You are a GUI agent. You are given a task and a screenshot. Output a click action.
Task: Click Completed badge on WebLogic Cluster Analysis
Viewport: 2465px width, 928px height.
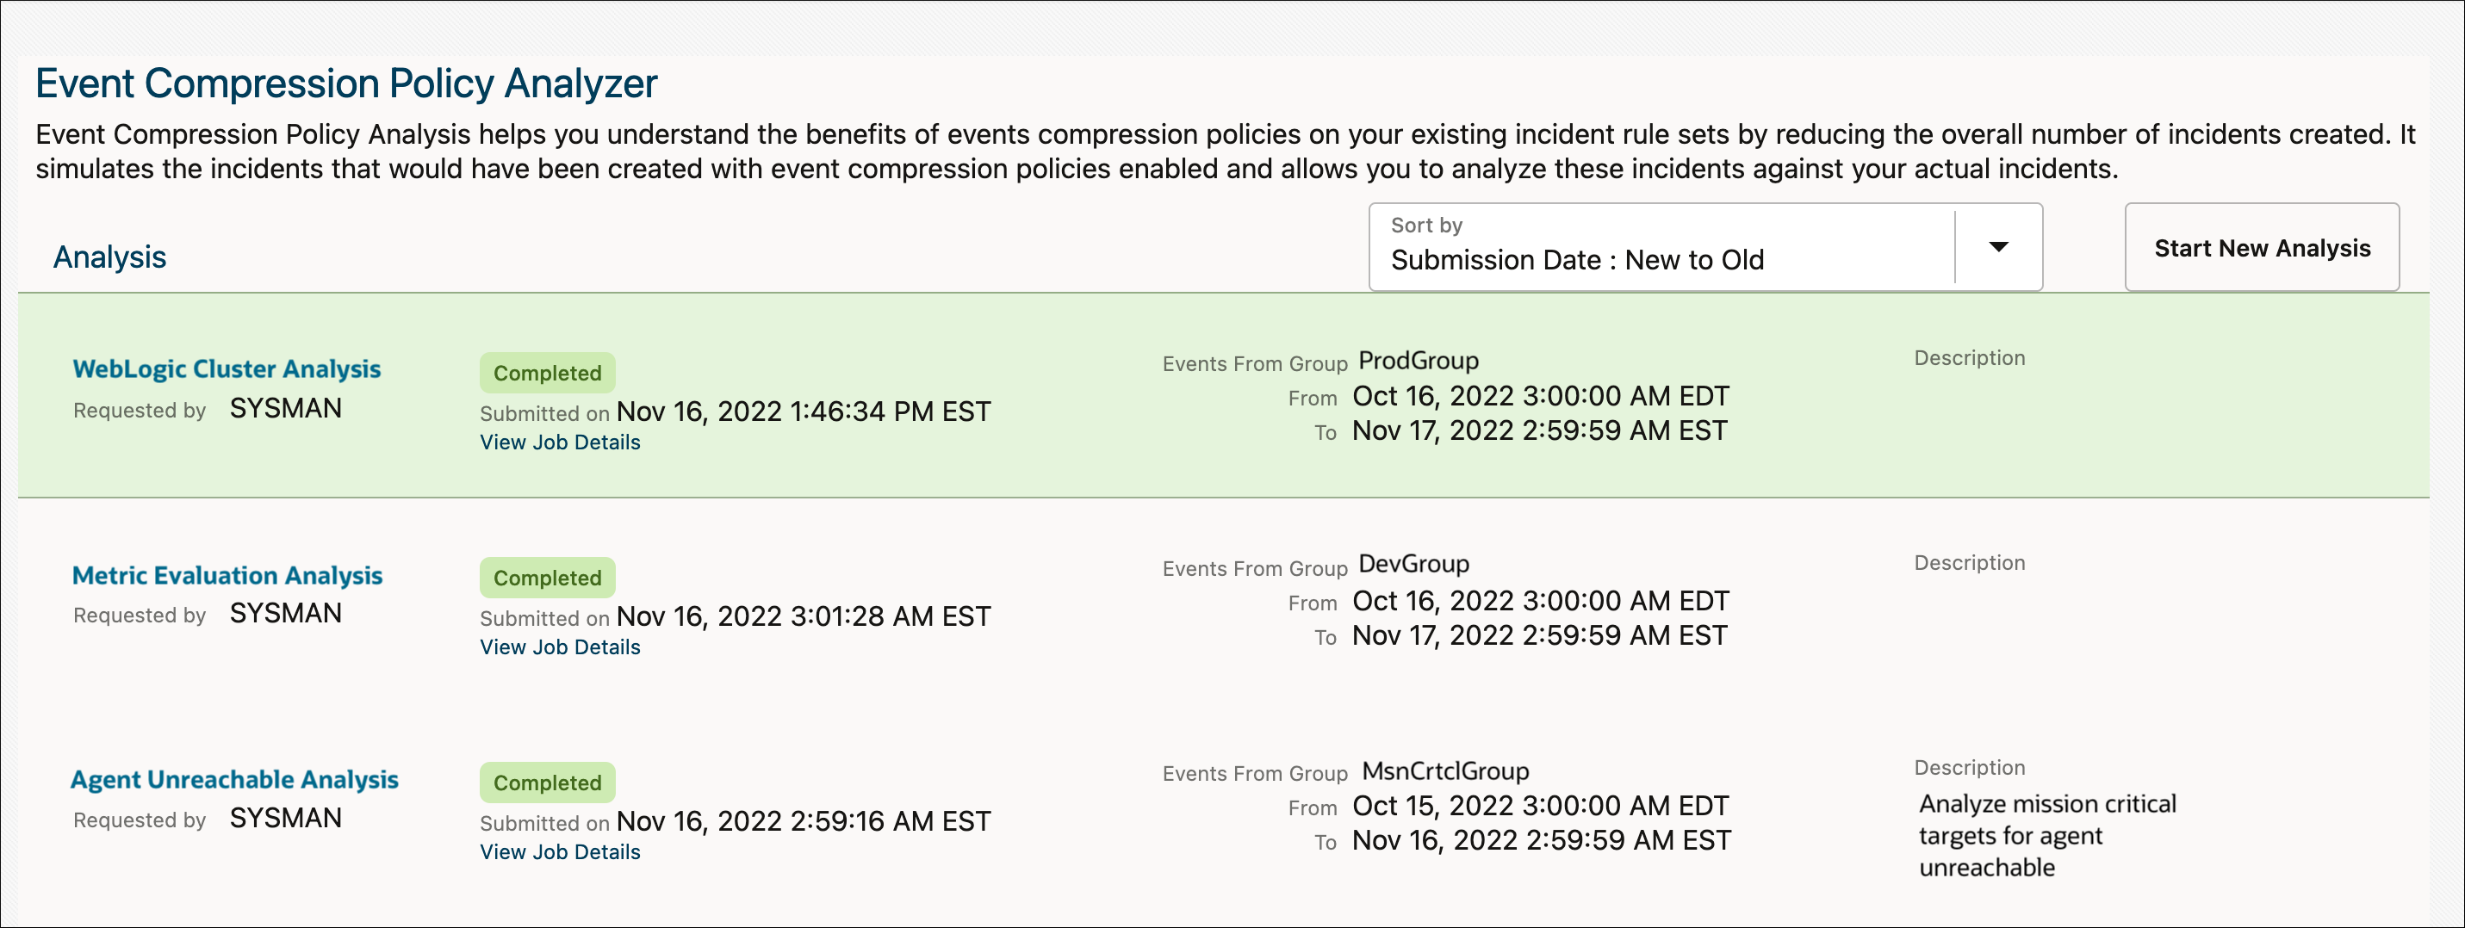[548, 373]
